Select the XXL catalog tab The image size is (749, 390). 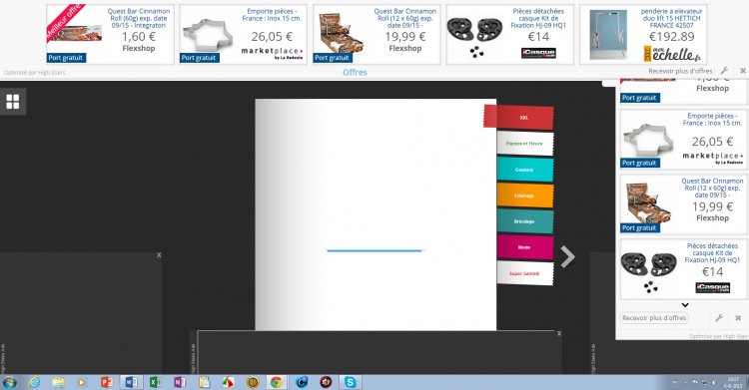(x=524, y=118)
